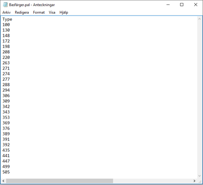
Task: Open the Arkiv menu
Action: (x=6, y=12)
